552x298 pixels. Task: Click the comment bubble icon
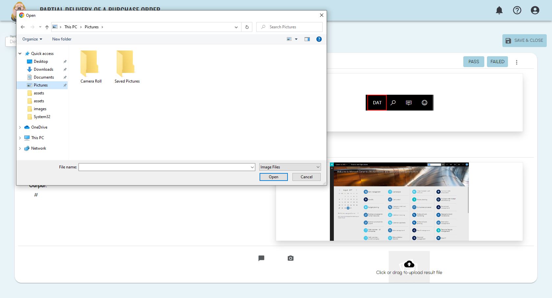[261, 258]
